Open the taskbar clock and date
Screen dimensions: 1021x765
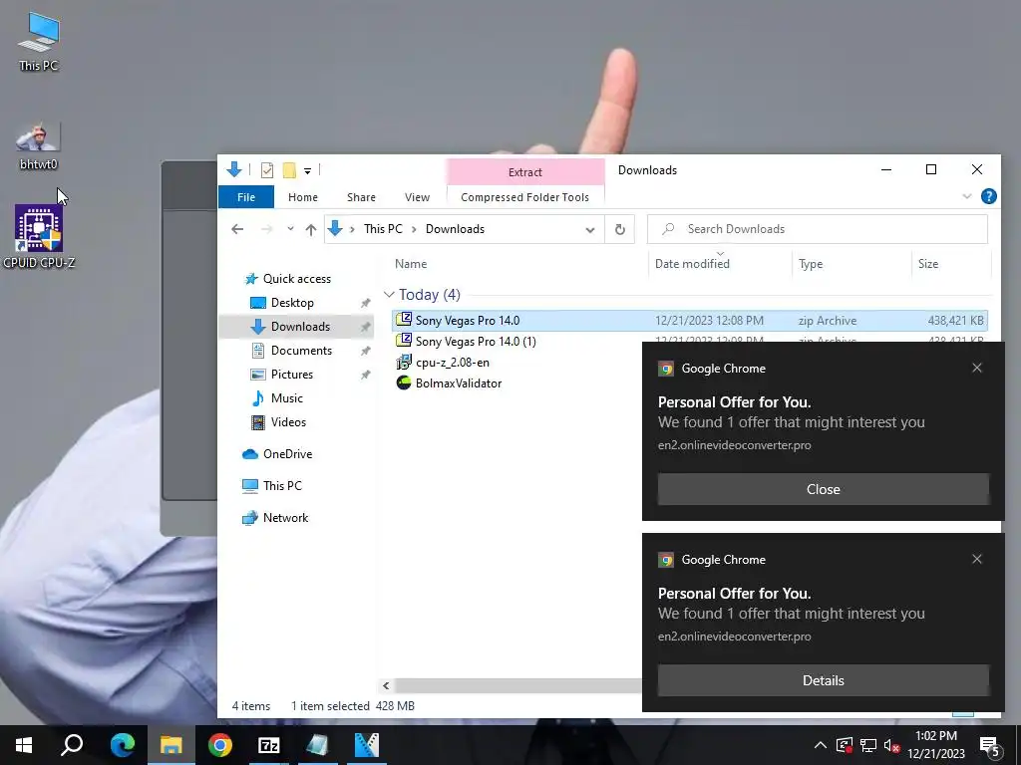coord(935,745)
